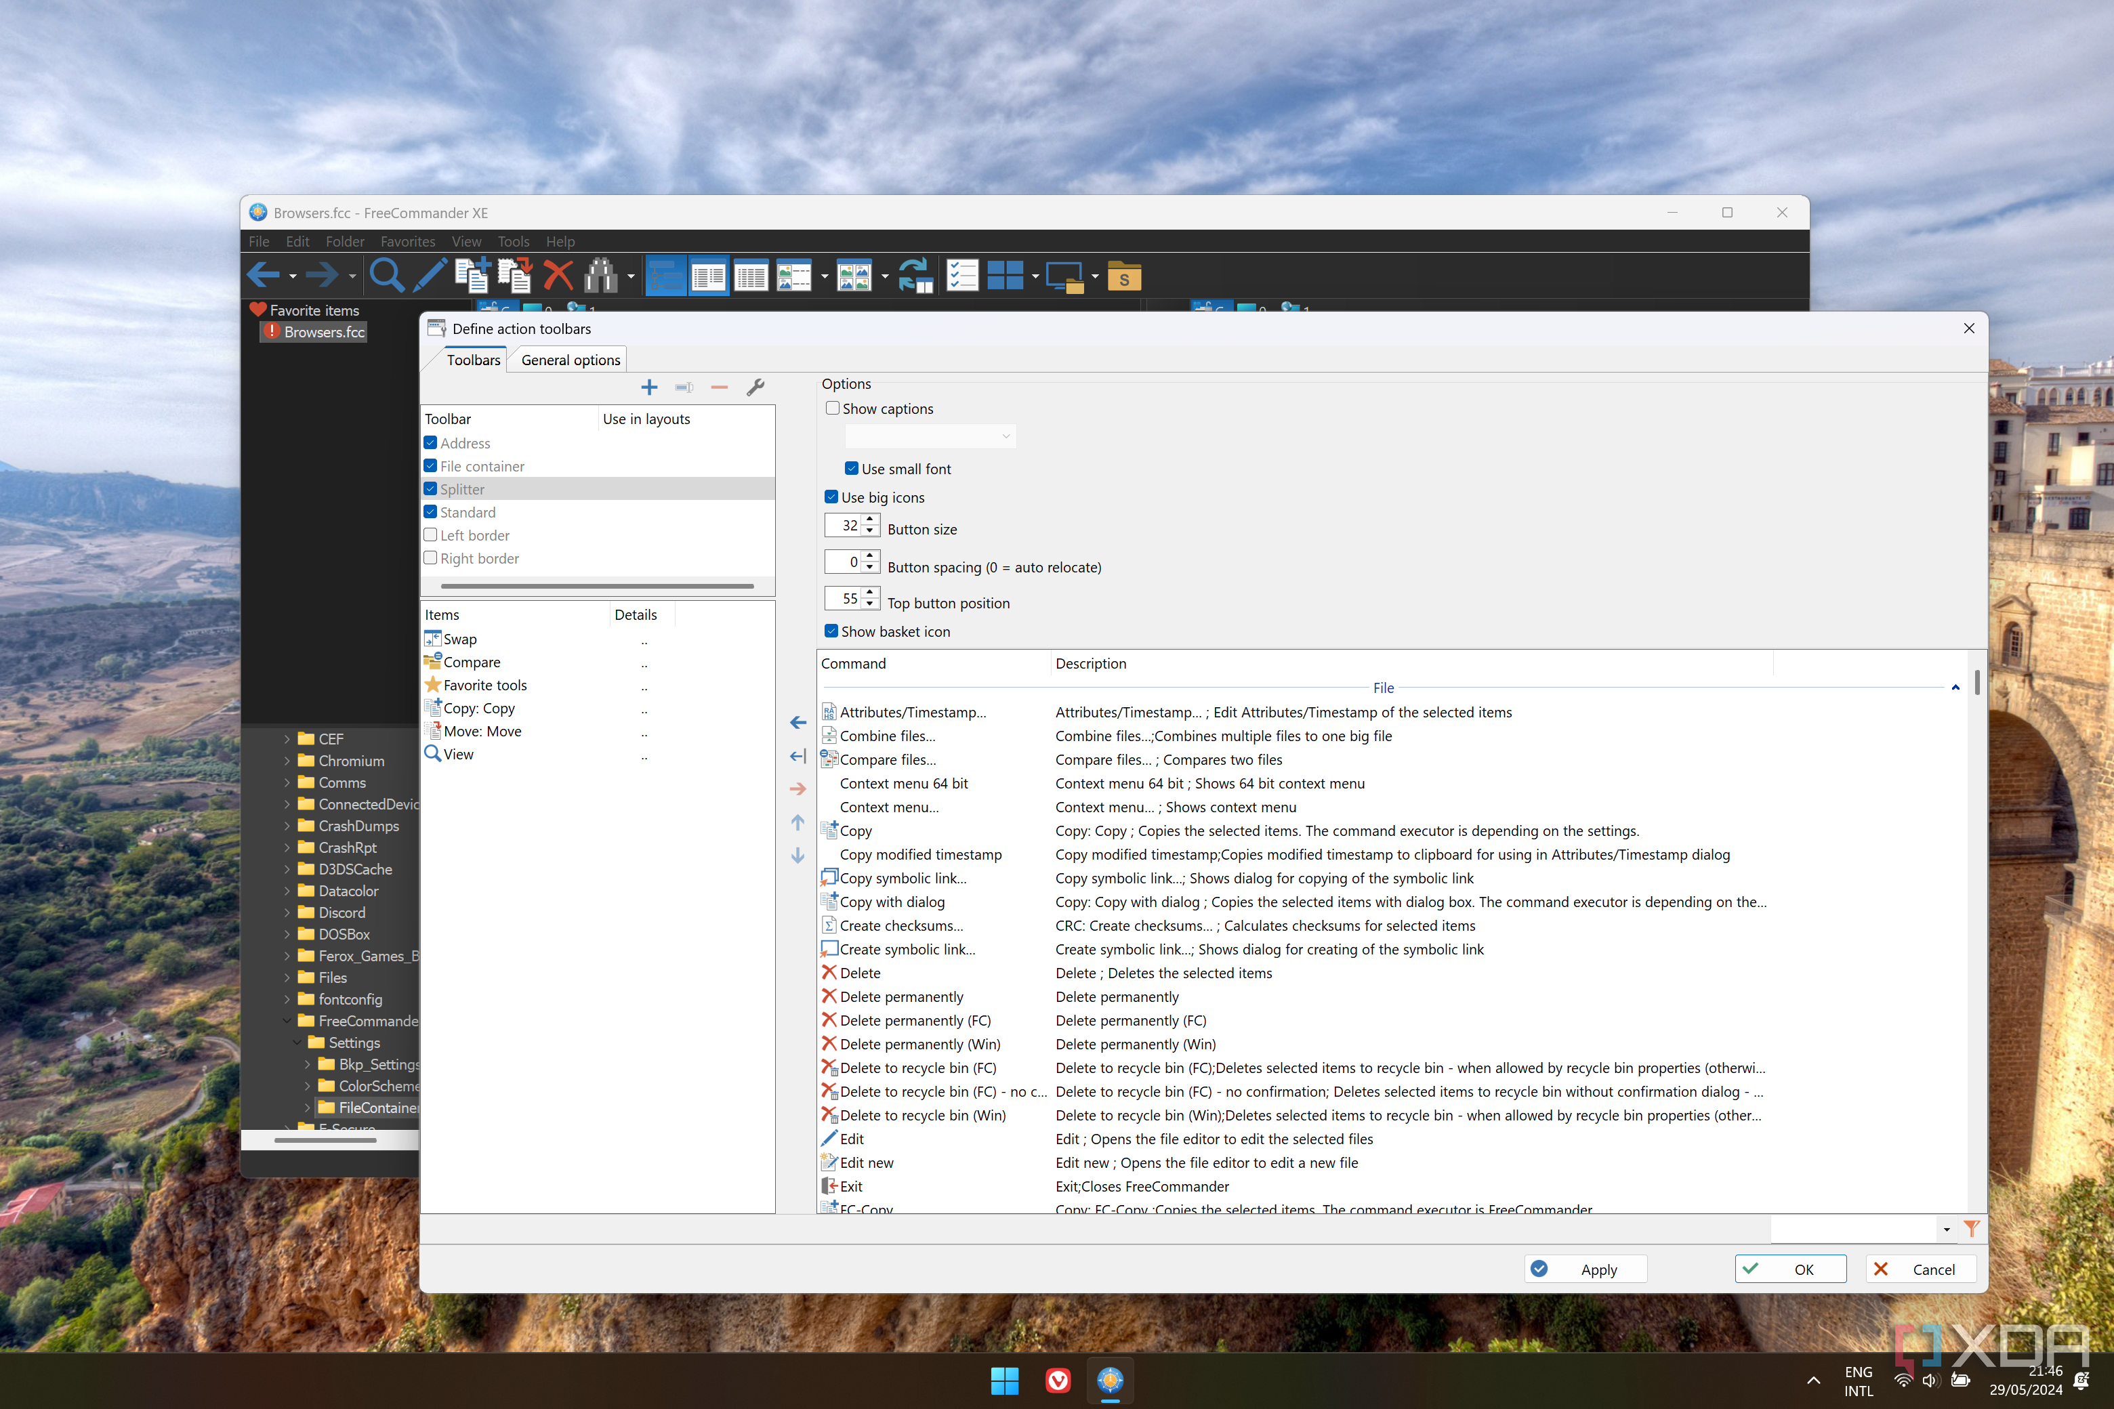This screenshot has height=1409, width=2114.
Task: Collapse the Settings folder in tree
Action: click(297, 1043)
